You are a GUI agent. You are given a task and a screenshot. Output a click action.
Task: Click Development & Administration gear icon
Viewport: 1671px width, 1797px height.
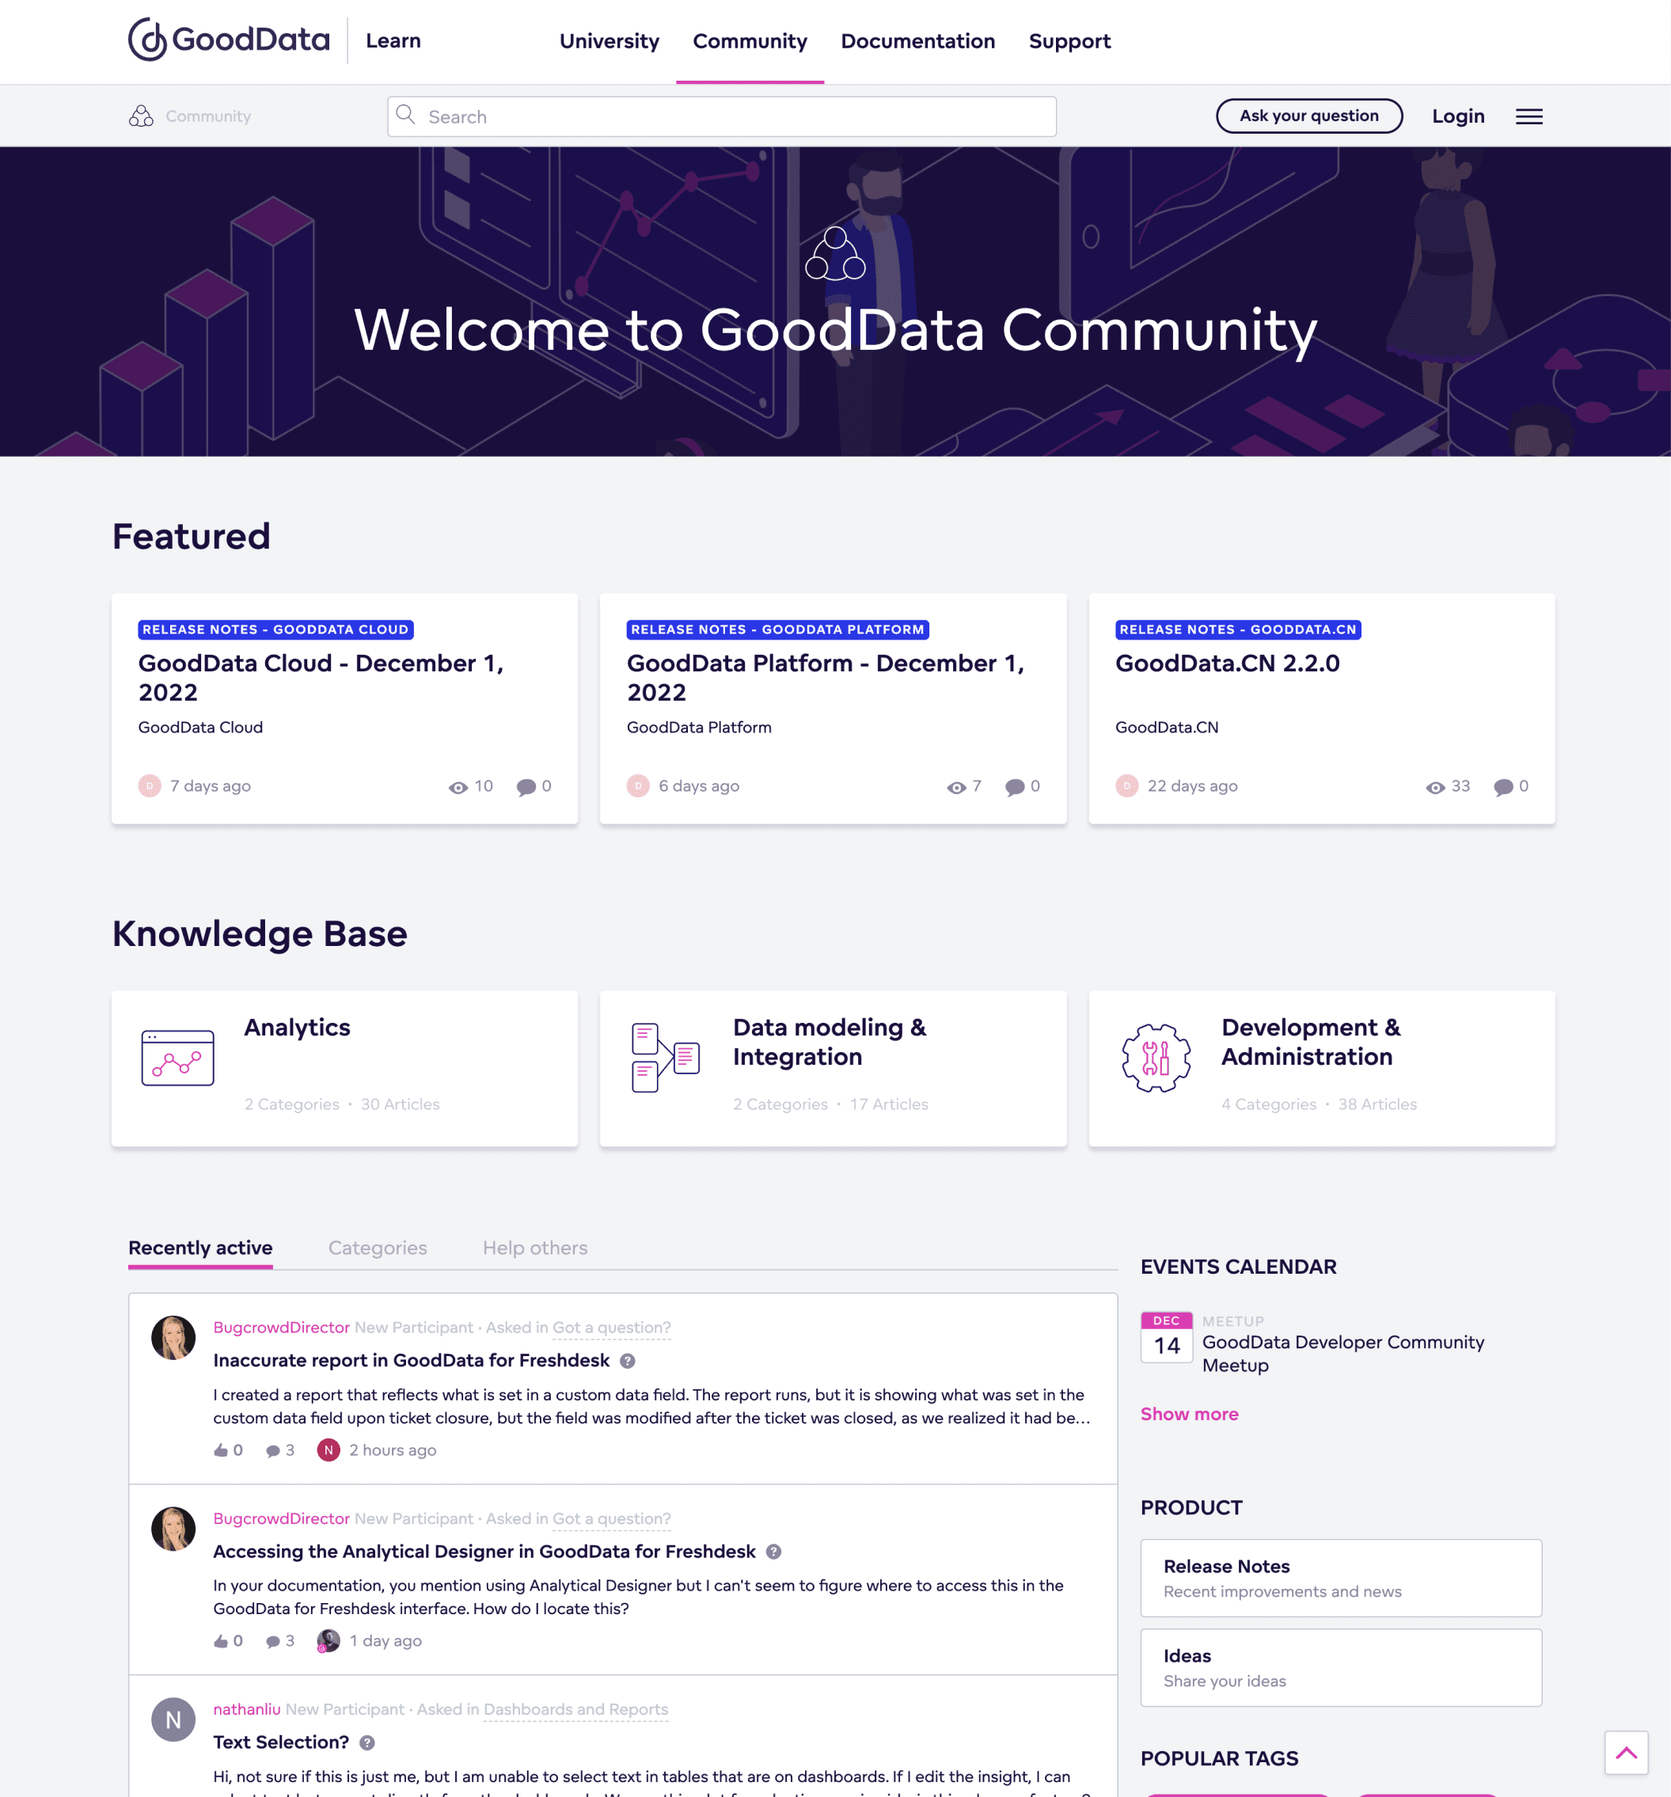tap(1156, 1058)
